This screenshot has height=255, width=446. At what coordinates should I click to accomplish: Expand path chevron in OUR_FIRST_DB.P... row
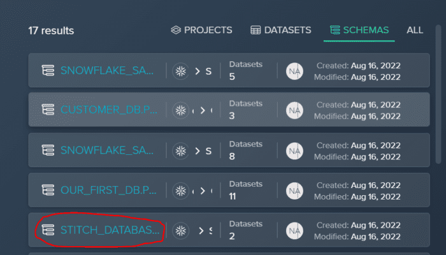click(x=203, y=191)
